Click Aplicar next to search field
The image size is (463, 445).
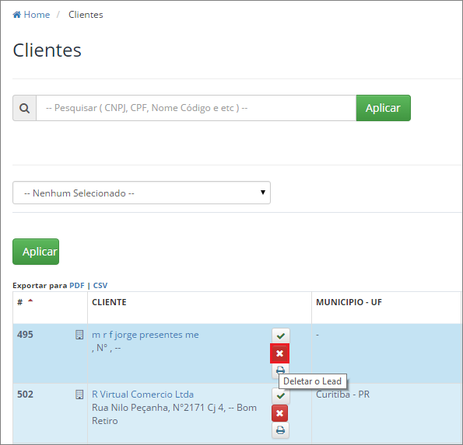384,108
